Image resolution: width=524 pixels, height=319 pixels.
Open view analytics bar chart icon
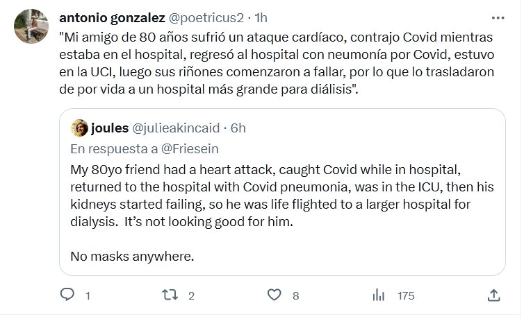tap(379, 295)
